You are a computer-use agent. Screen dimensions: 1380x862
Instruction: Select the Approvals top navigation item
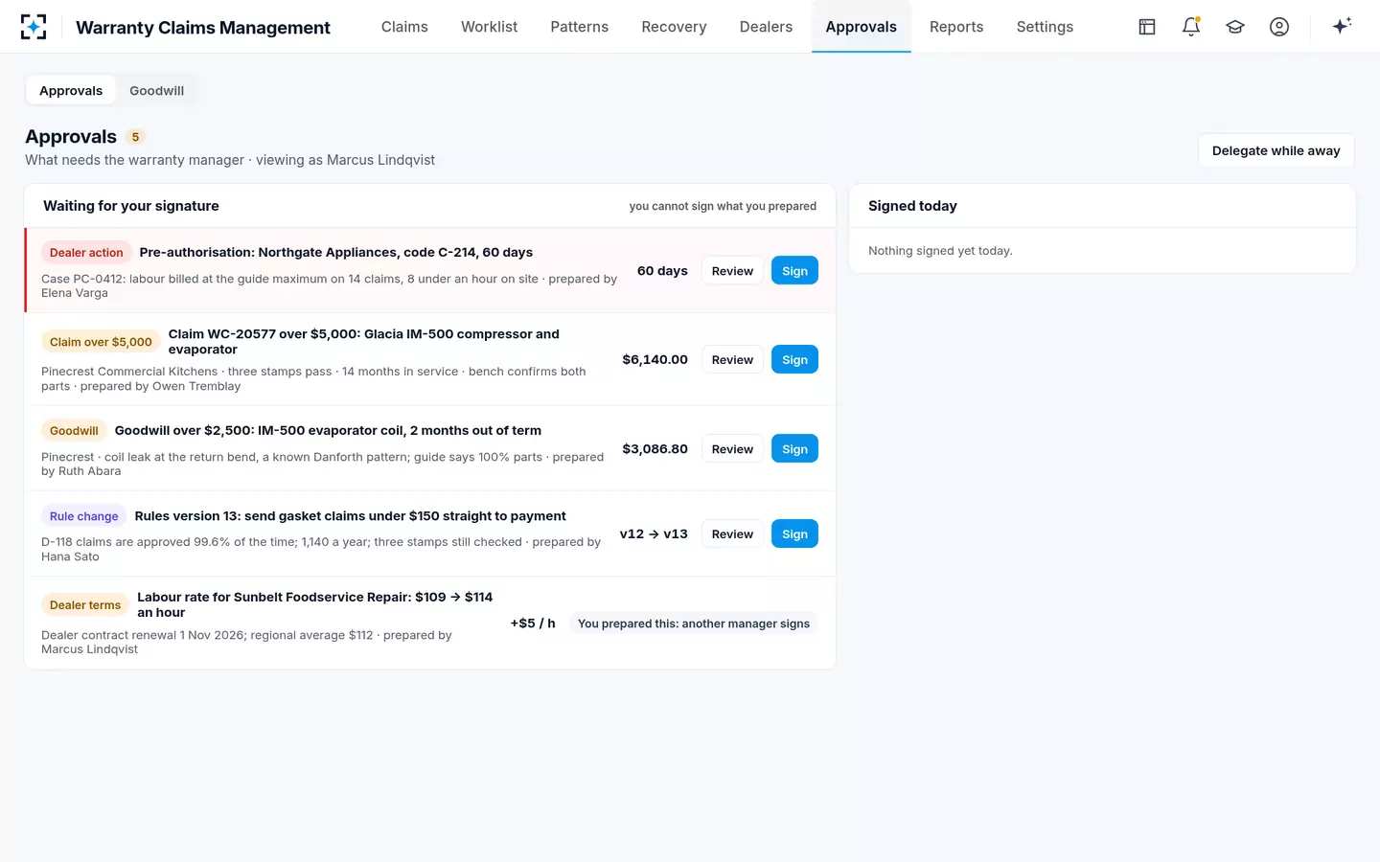pos(861,27)
